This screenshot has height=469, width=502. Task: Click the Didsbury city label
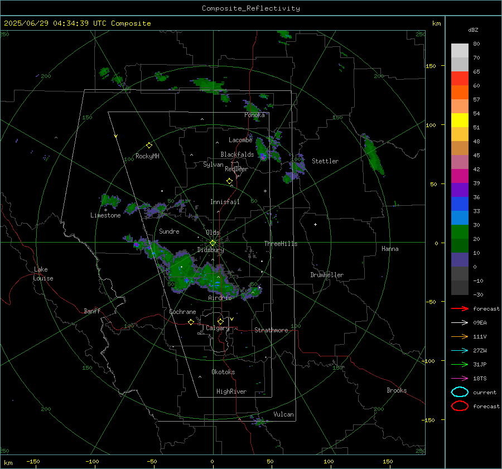[210, 250]
